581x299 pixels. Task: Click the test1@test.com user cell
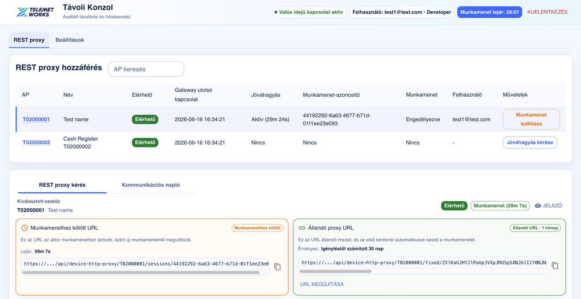pos(471,119)
